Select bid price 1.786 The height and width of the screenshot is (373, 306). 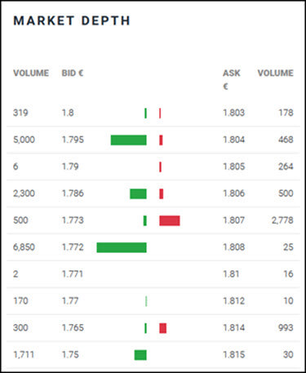pyautogui.click(x=73, y=193)
